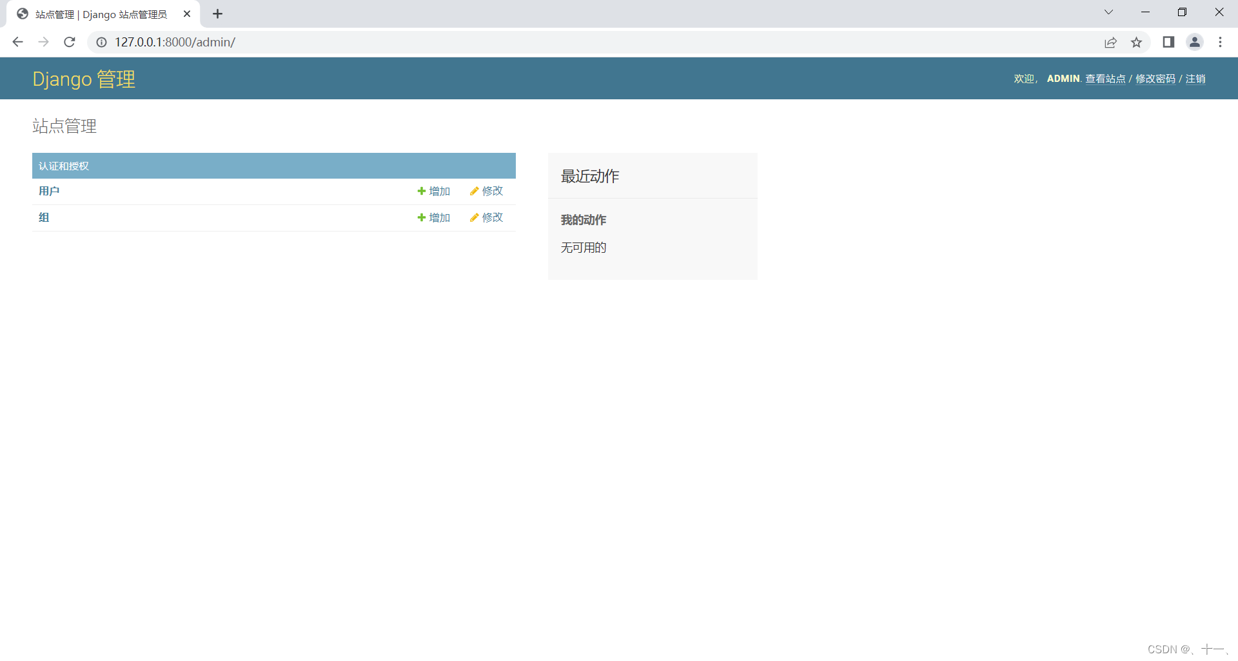Click 修改 in the 组 row

(487, 217)
